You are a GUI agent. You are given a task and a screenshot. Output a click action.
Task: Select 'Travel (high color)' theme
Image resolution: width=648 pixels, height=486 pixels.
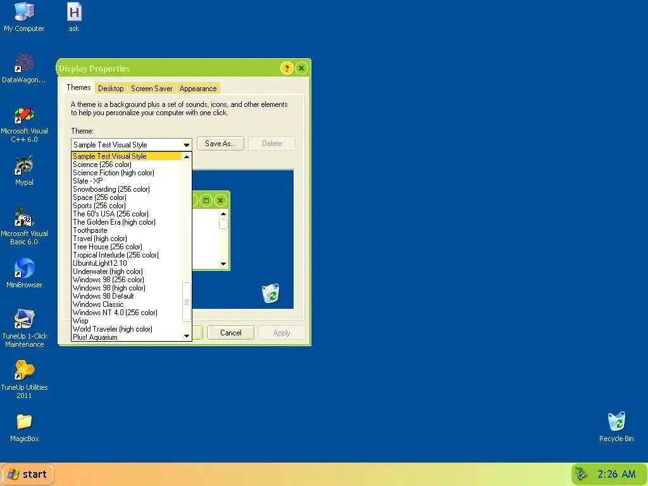point(127,239)
